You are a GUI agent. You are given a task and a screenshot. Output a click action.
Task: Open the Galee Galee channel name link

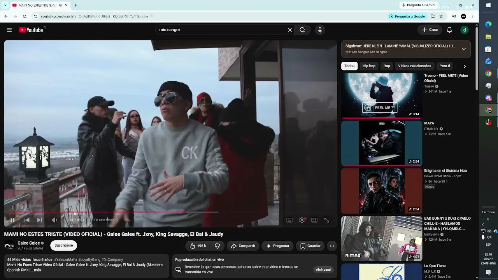(29, 243)
